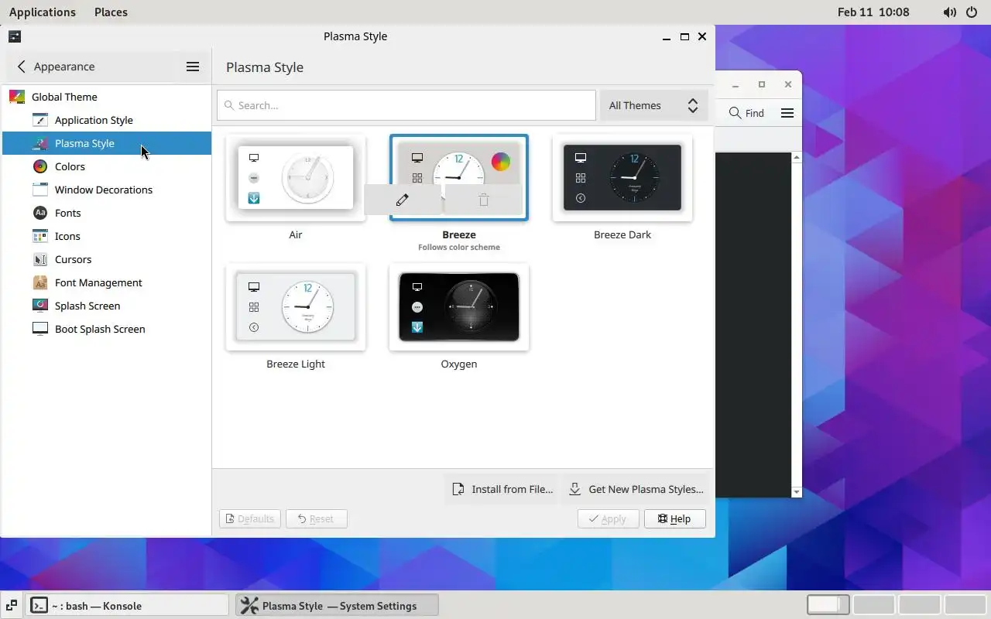Image resolution: width=991 pixels, height=619 pixels.
Task: Select the Air theme thumbnail
Action: tap(296, 178)
